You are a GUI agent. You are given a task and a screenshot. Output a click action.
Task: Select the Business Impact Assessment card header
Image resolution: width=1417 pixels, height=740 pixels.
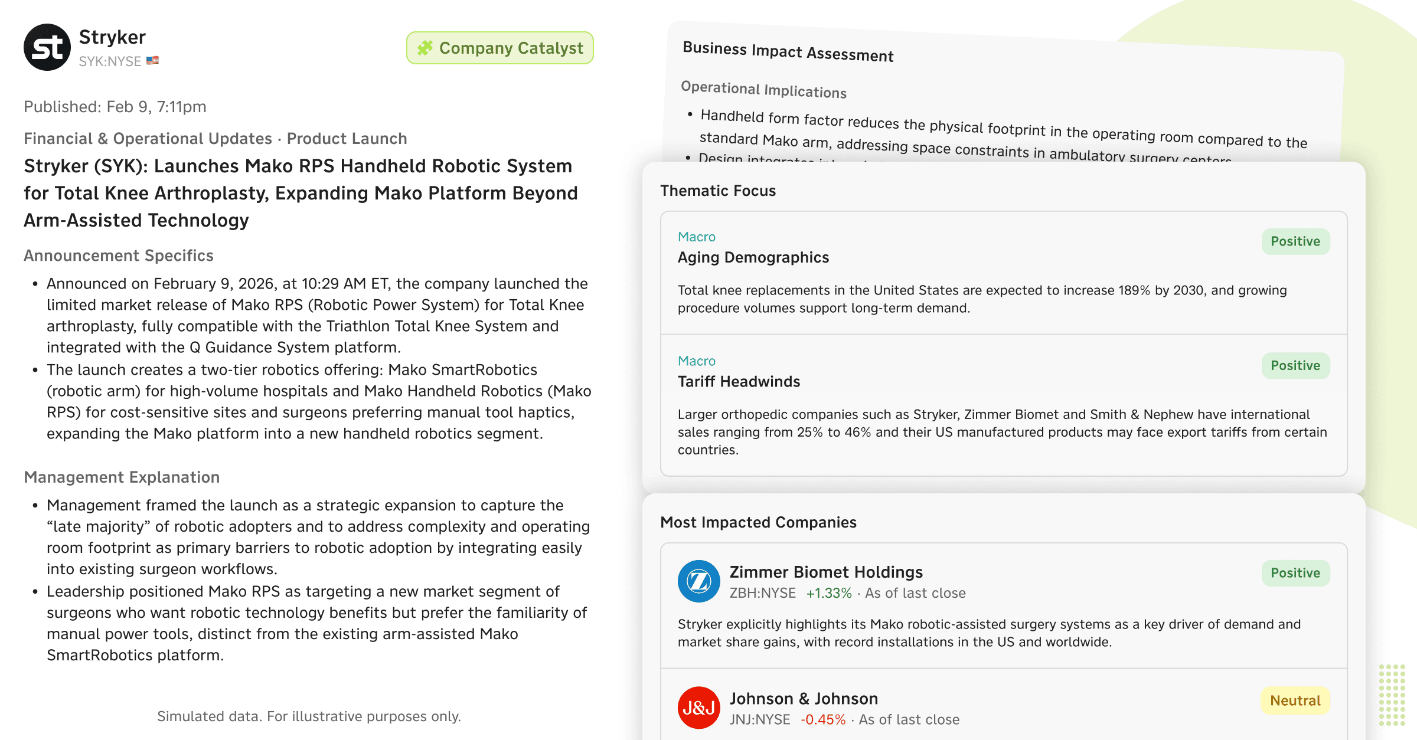click(788, 52)
